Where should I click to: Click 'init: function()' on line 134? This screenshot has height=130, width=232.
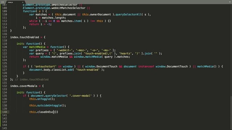[29, 92]
